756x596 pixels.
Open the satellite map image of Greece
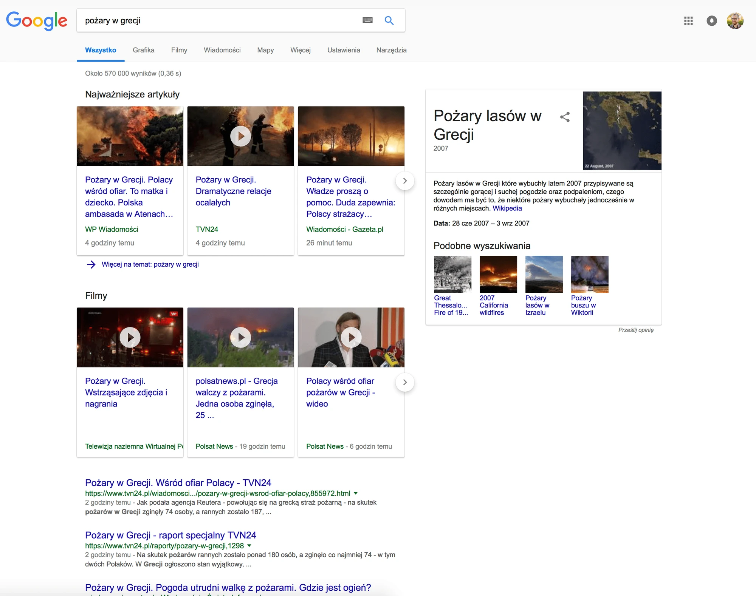[x=622, y=130]
